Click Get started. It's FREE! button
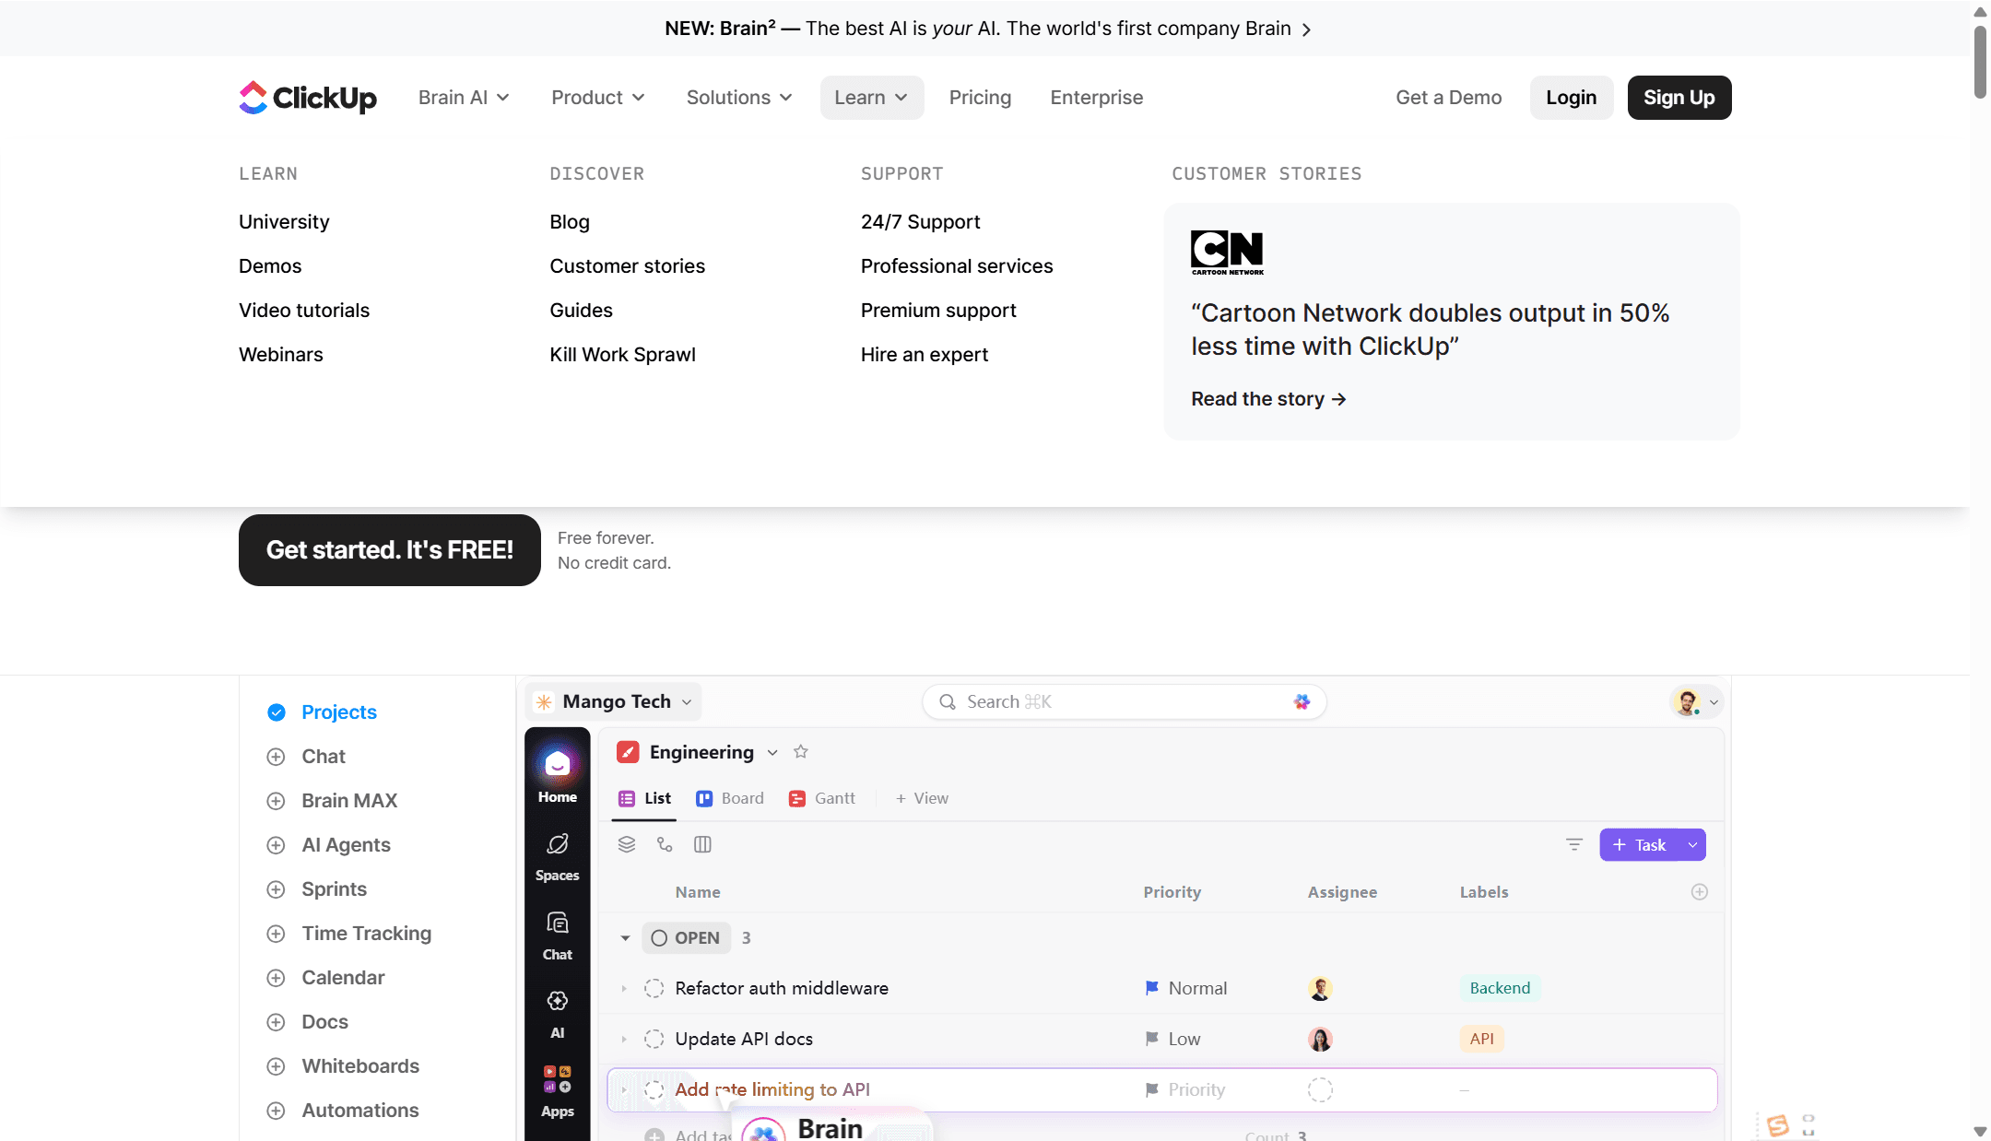Image resolution: width=1991 pixels, height=1141 pixels. coord(390,550)
